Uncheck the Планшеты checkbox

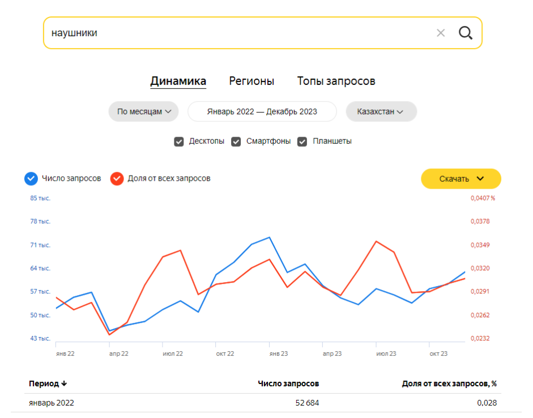(x=302, y=142)
